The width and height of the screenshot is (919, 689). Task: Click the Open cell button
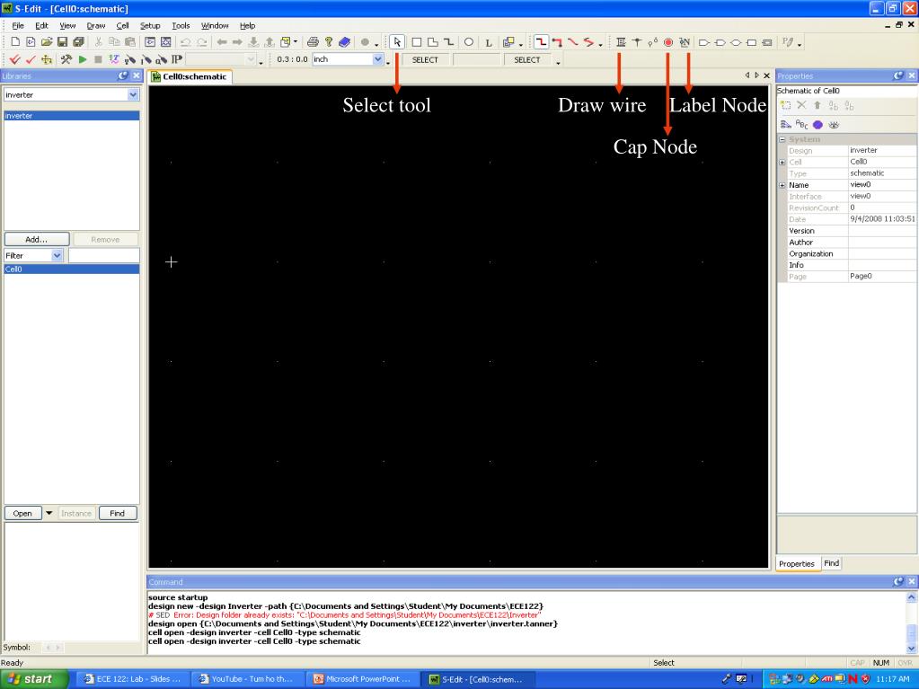pos(22,513)
